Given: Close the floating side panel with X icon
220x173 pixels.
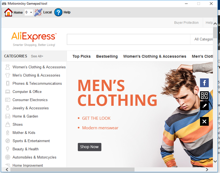Looking at the screenshot, I should [204, 121].
